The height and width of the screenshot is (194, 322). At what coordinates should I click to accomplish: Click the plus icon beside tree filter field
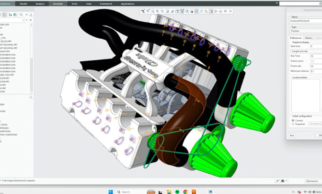(31, 20)
